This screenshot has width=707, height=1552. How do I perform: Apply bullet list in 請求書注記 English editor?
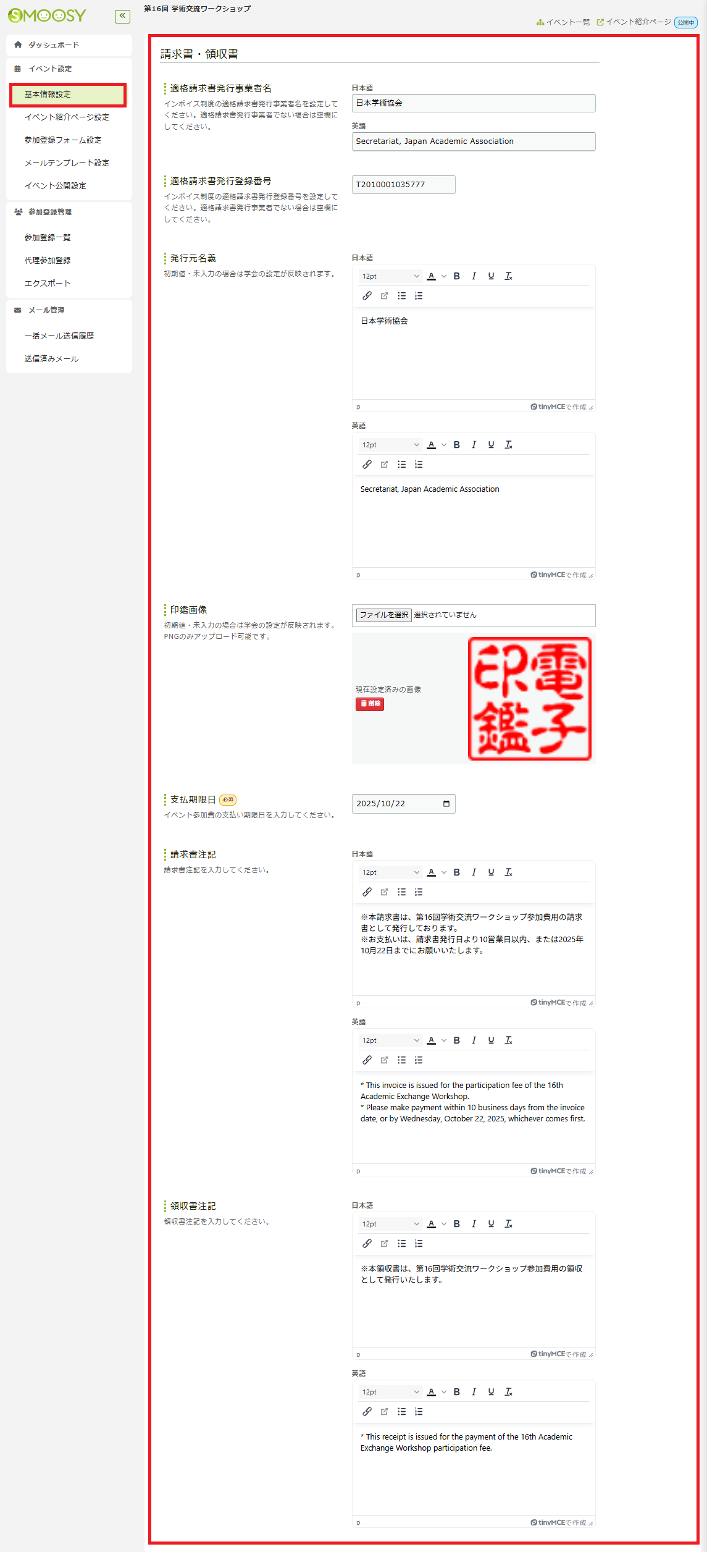tap(401, 1060)
